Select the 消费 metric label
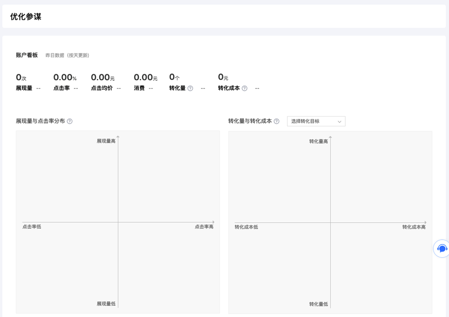This screenshot has width=449, height=317. pyautogui.click(x=139, y=88)
